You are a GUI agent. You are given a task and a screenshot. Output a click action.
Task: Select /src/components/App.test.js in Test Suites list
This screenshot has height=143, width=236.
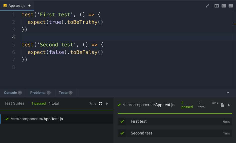[37, 119]
